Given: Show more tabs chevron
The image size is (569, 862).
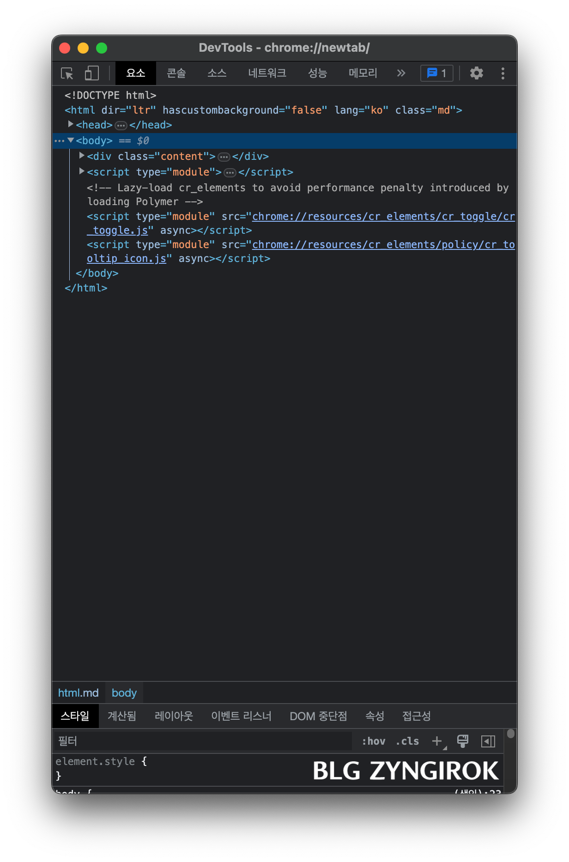Looking at the screenshot, I should 401,73.
